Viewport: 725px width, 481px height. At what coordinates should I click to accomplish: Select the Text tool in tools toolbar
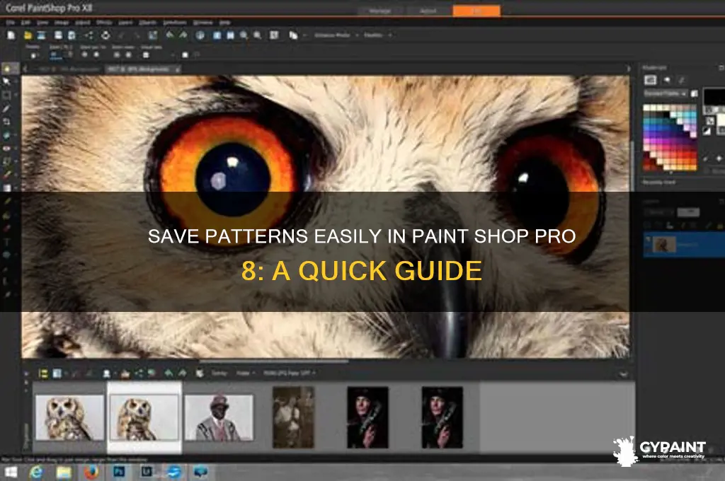(x=6, y=242)
